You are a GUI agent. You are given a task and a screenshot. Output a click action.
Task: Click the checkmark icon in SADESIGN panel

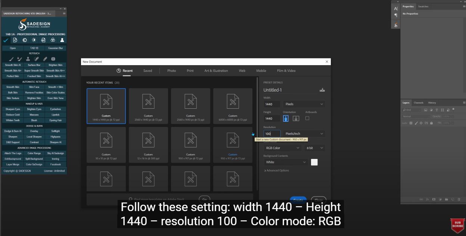pyautogui.click(x=6, y=40)
